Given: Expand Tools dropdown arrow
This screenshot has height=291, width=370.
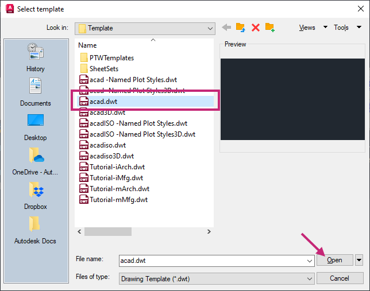Looking at the screenshot, I should click(x=359, y=27).
